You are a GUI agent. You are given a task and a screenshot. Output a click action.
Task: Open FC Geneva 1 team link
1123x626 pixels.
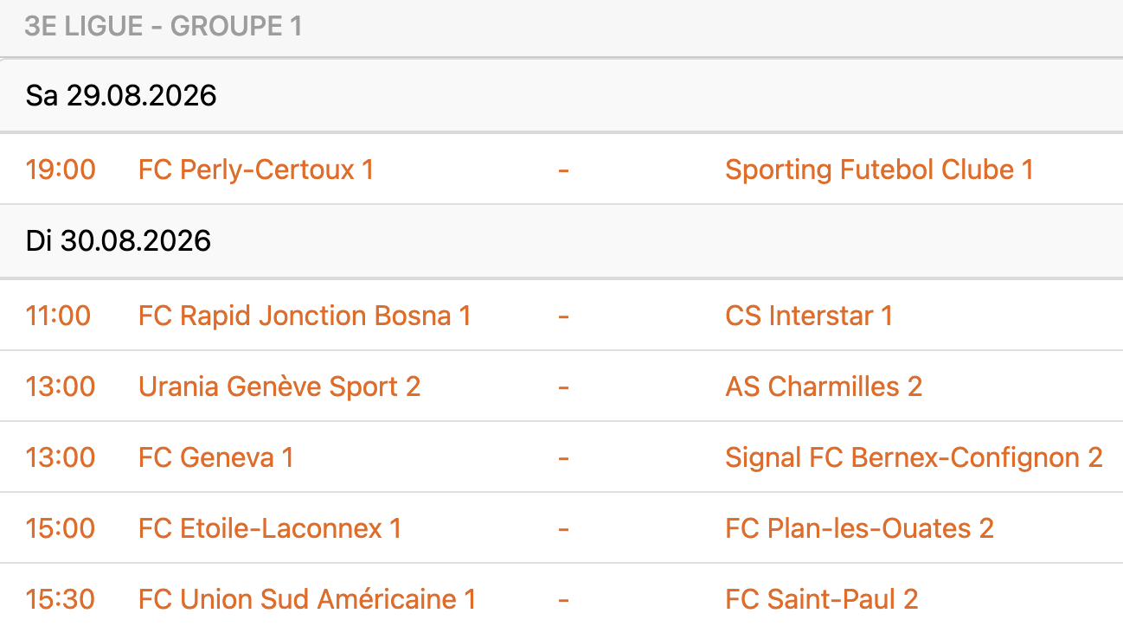point(216,457)
